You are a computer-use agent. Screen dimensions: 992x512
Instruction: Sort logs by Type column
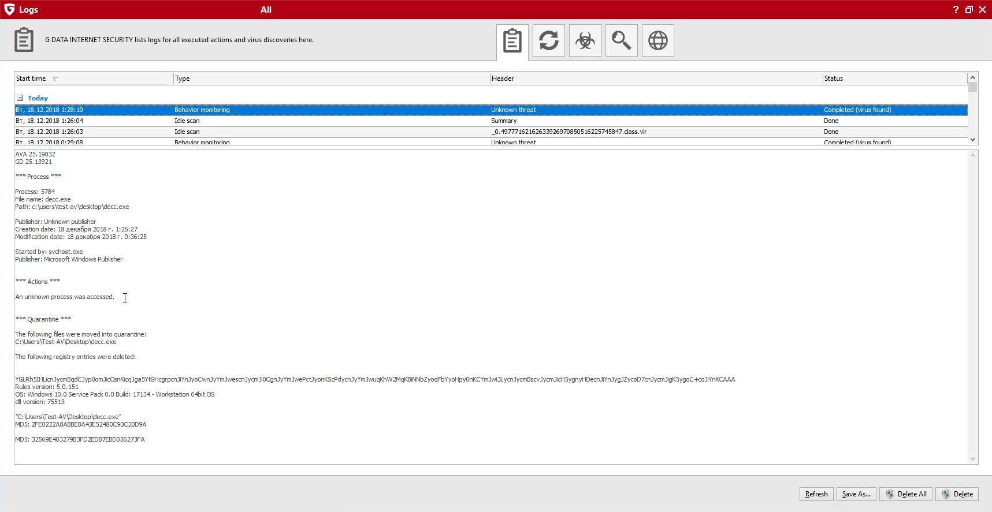tap(332, 79)
